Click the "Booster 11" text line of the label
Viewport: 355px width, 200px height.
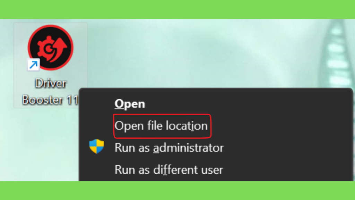[x=50, y=100]
